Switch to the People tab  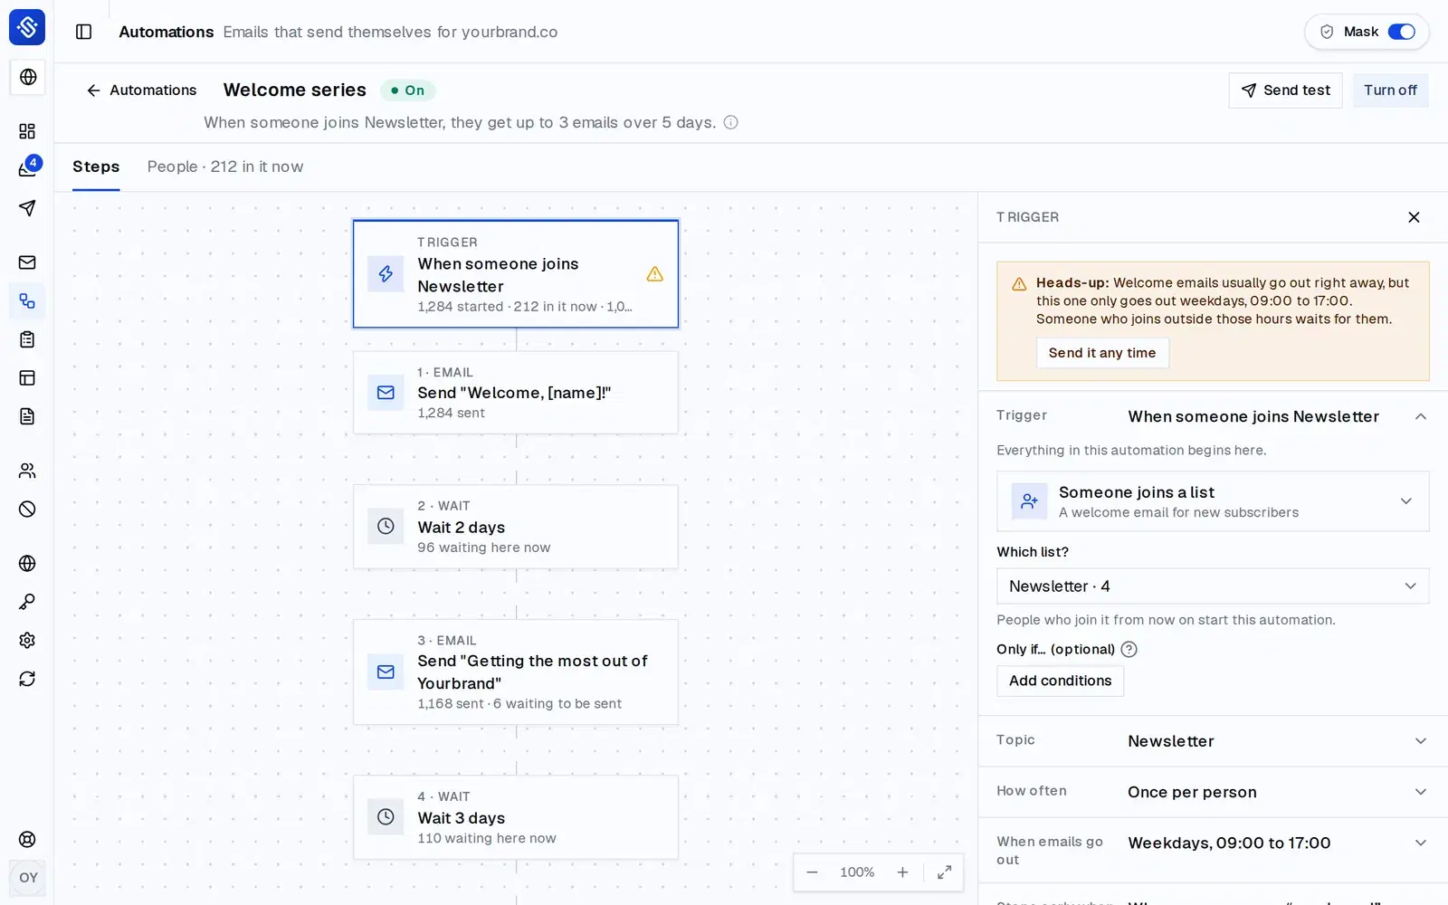click(x=225, y=167)
